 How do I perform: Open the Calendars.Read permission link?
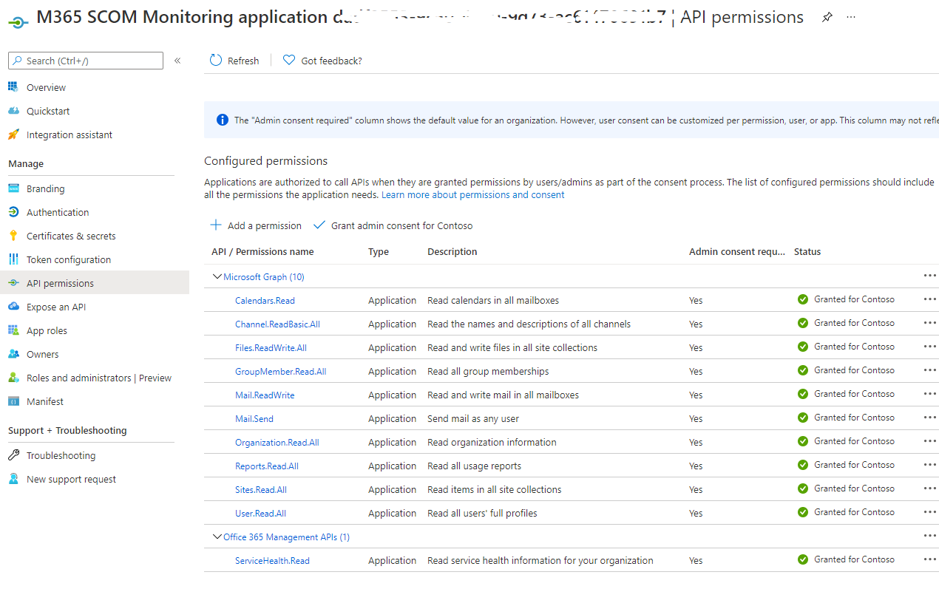coord(265,301)
